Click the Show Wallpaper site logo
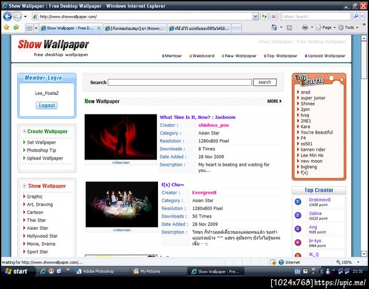Image resolution: width=369 pixels, height=289 pixels. click(54, 48)
